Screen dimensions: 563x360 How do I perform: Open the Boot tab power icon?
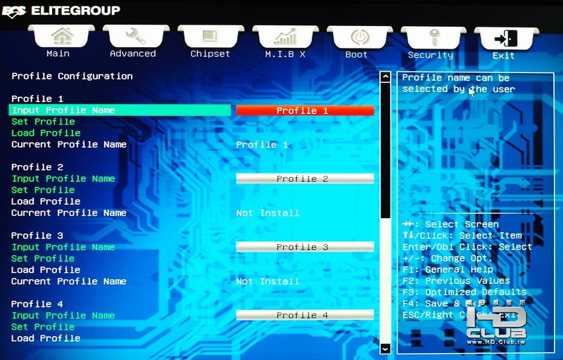(360, 37)
